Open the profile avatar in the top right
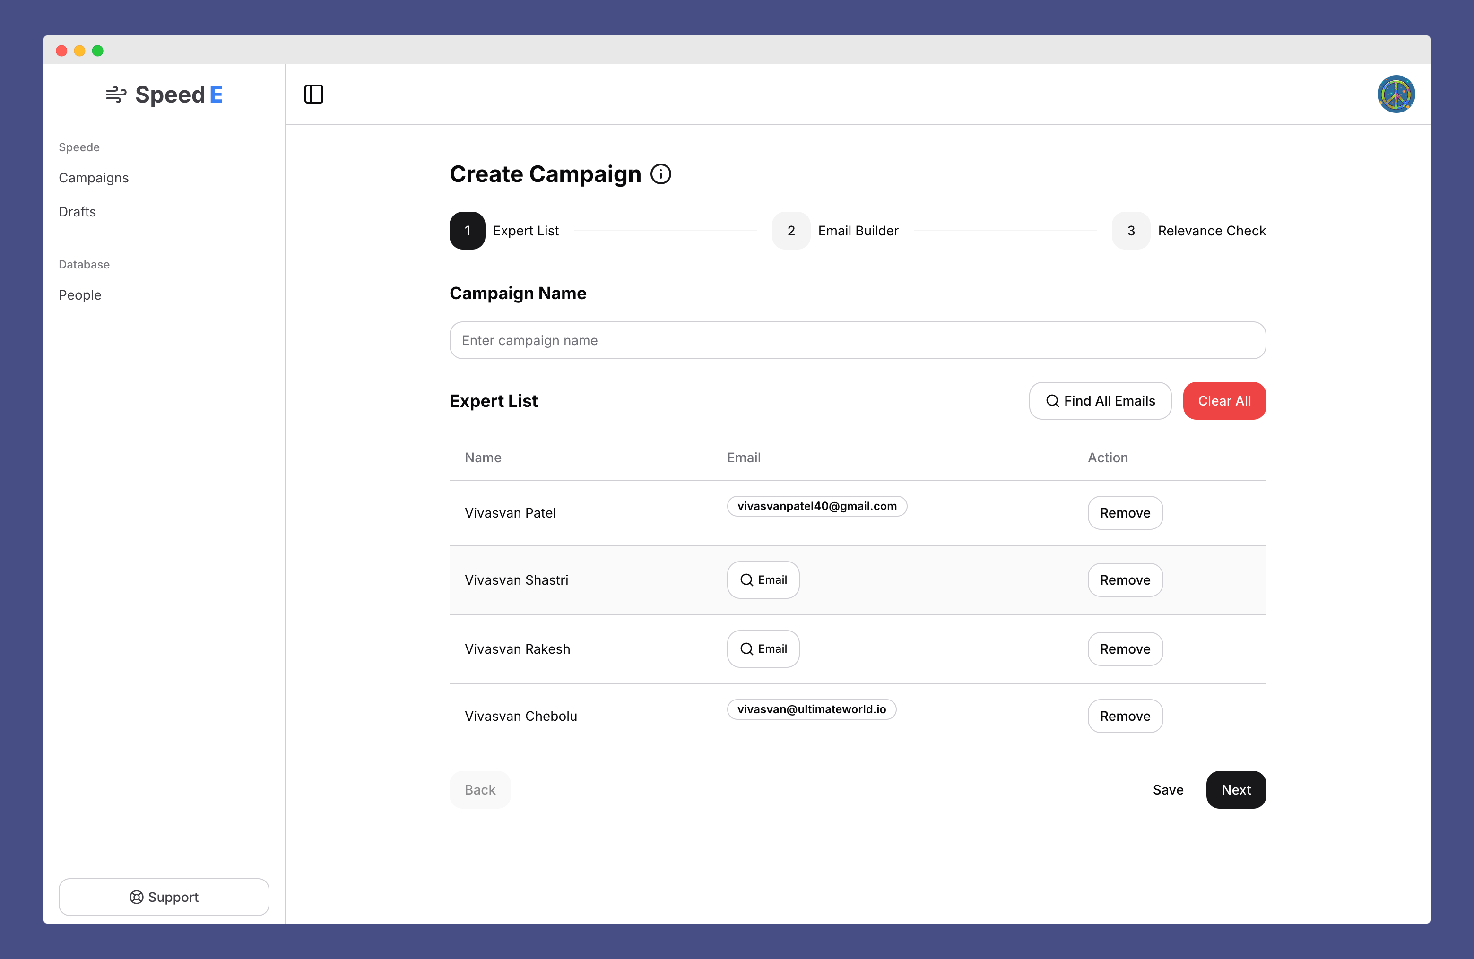The image size is (1474, 959). 1396,94
